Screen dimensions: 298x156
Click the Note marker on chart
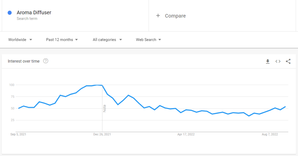point(104,108)
